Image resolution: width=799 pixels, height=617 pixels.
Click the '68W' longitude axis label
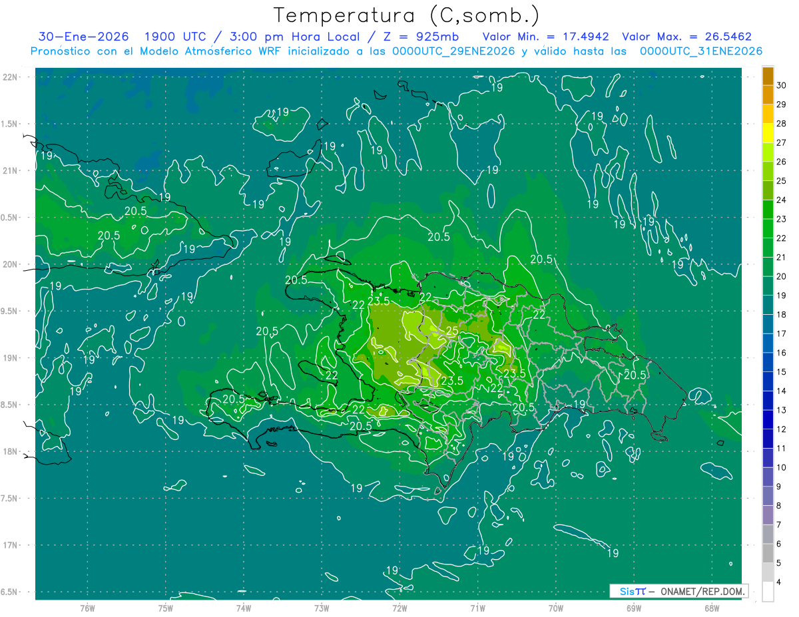(x=711, y=607)
